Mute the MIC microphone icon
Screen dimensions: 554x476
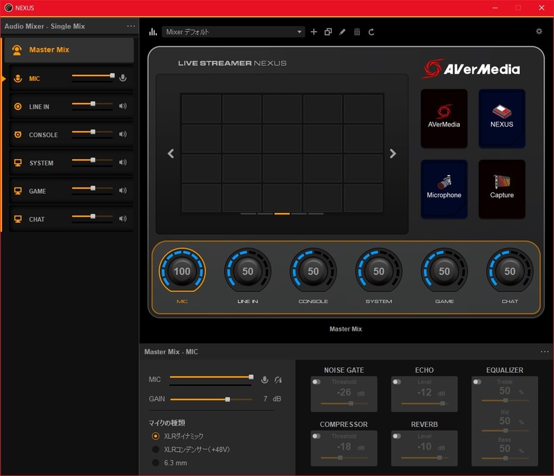pyautogui.click(x=123, y=78)
